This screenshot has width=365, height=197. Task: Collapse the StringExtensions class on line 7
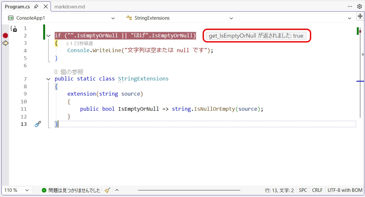coord(48,79)
